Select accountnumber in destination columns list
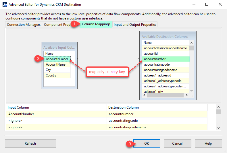Image resolution: width=227 pixels, height=153 pixels. pyautogui.click(x=166, y=59)
